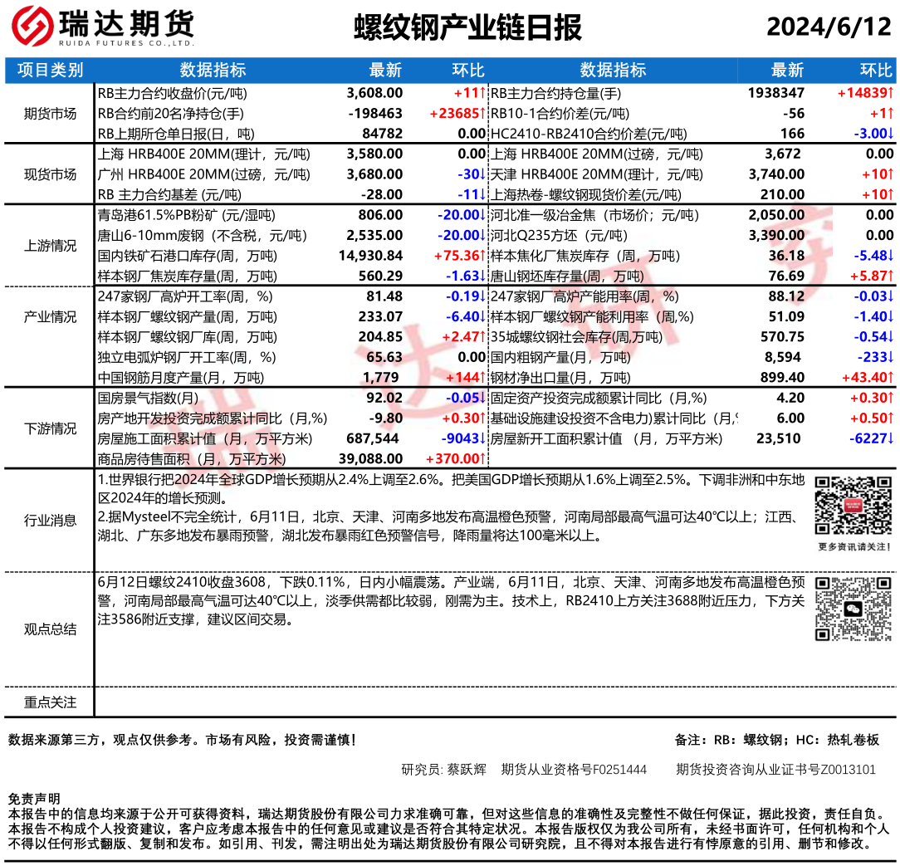The image size is (900, 866).
Task: Click the red up arrow after +75.36
Action: coord(483,256)
